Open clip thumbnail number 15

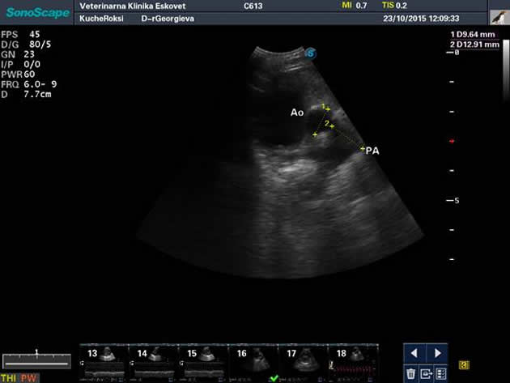pos(204,363)
